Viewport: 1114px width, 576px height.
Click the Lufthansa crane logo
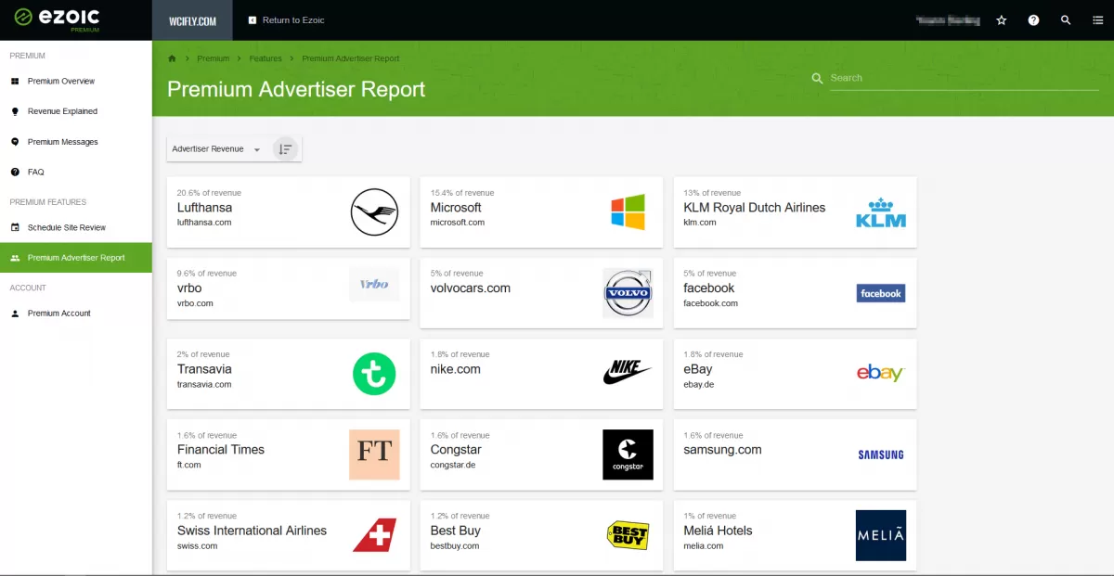coord(374,212)
